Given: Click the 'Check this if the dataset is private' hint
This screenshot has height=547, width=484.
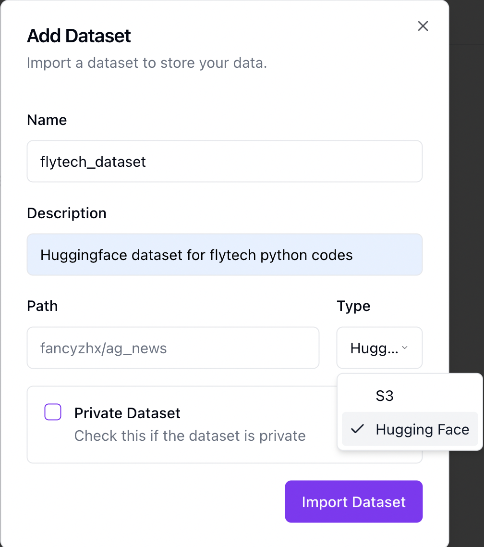Looking at the screenshot, I should [190, 436].
